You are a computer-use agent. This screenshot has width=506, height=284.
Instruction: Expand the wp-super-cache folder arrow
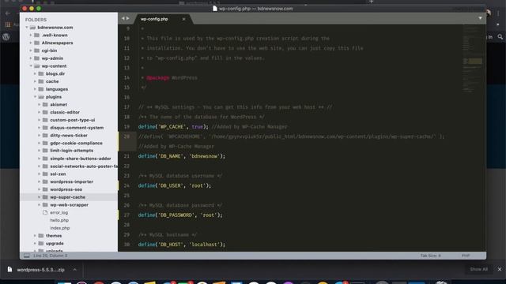pos(39,197)
